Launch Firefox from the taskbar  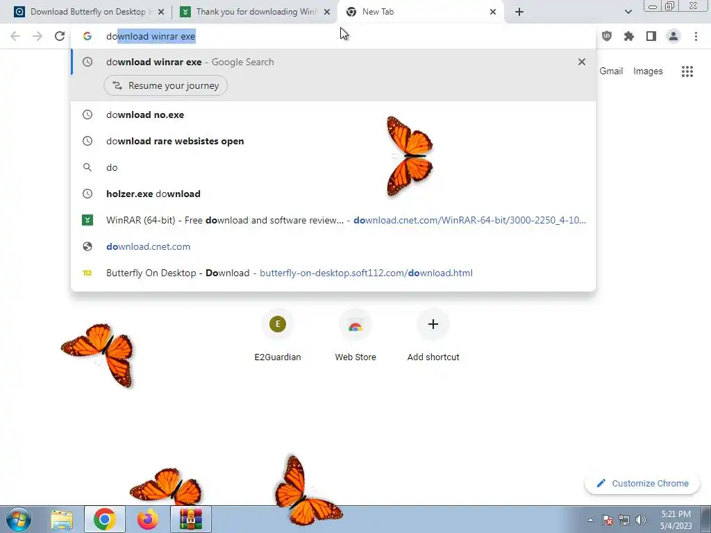pos(147,519)
